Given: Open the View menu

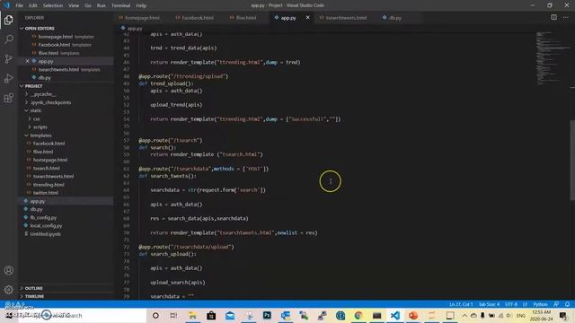Looking at the screenshot, I should tap(74, 5).
